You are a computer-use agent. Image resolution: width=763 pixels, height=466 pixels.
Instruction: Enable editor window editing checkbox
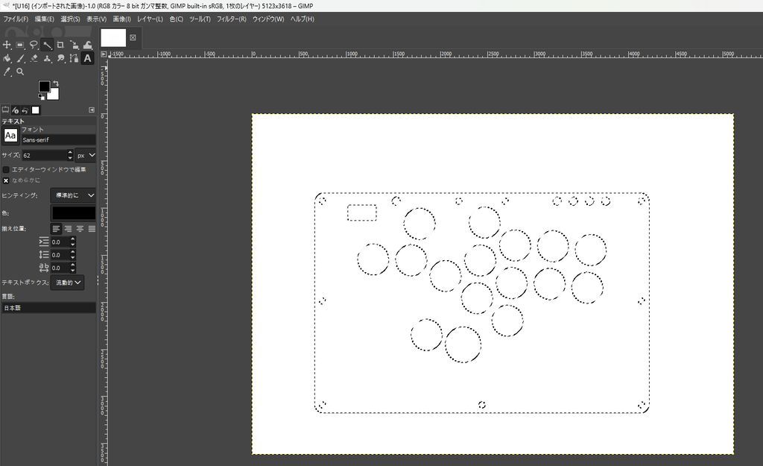tap(6, 169)
